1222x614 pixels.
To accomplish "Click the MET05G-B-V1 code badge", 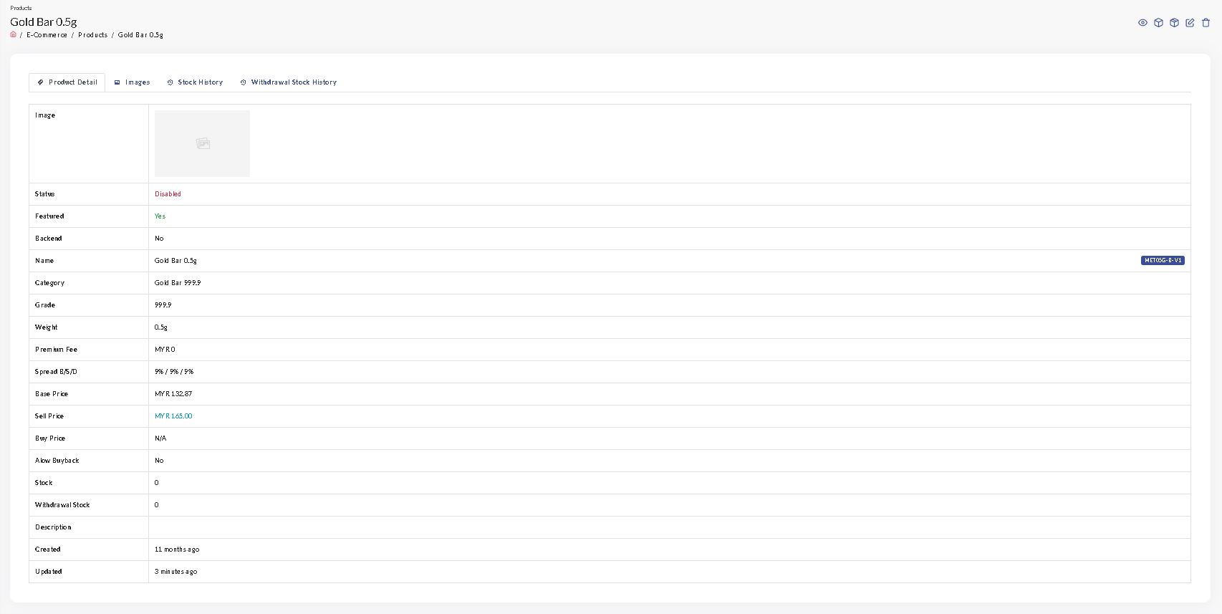I will pyautogui.click(x=1163, y=261).
